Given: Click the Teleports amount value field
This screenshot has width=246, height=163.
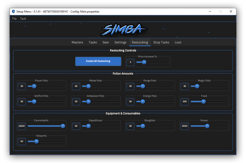Looking at the screenshot, I should pyautogui.click(x=22, y=141).
